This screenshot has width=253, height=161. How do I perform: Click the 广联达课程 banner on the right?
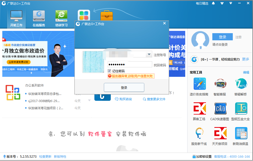pyautogui.click(x=177, y=54)
